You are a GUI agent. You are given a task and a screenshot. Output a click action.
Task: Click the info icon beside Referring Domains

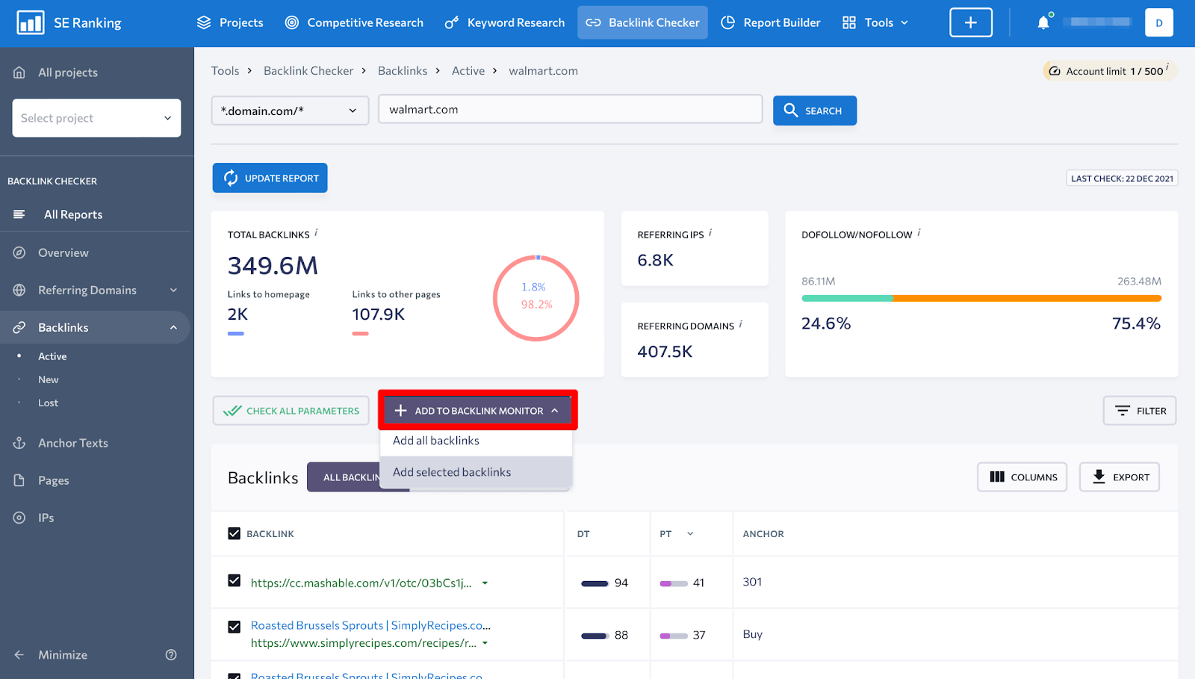(741, 323)
